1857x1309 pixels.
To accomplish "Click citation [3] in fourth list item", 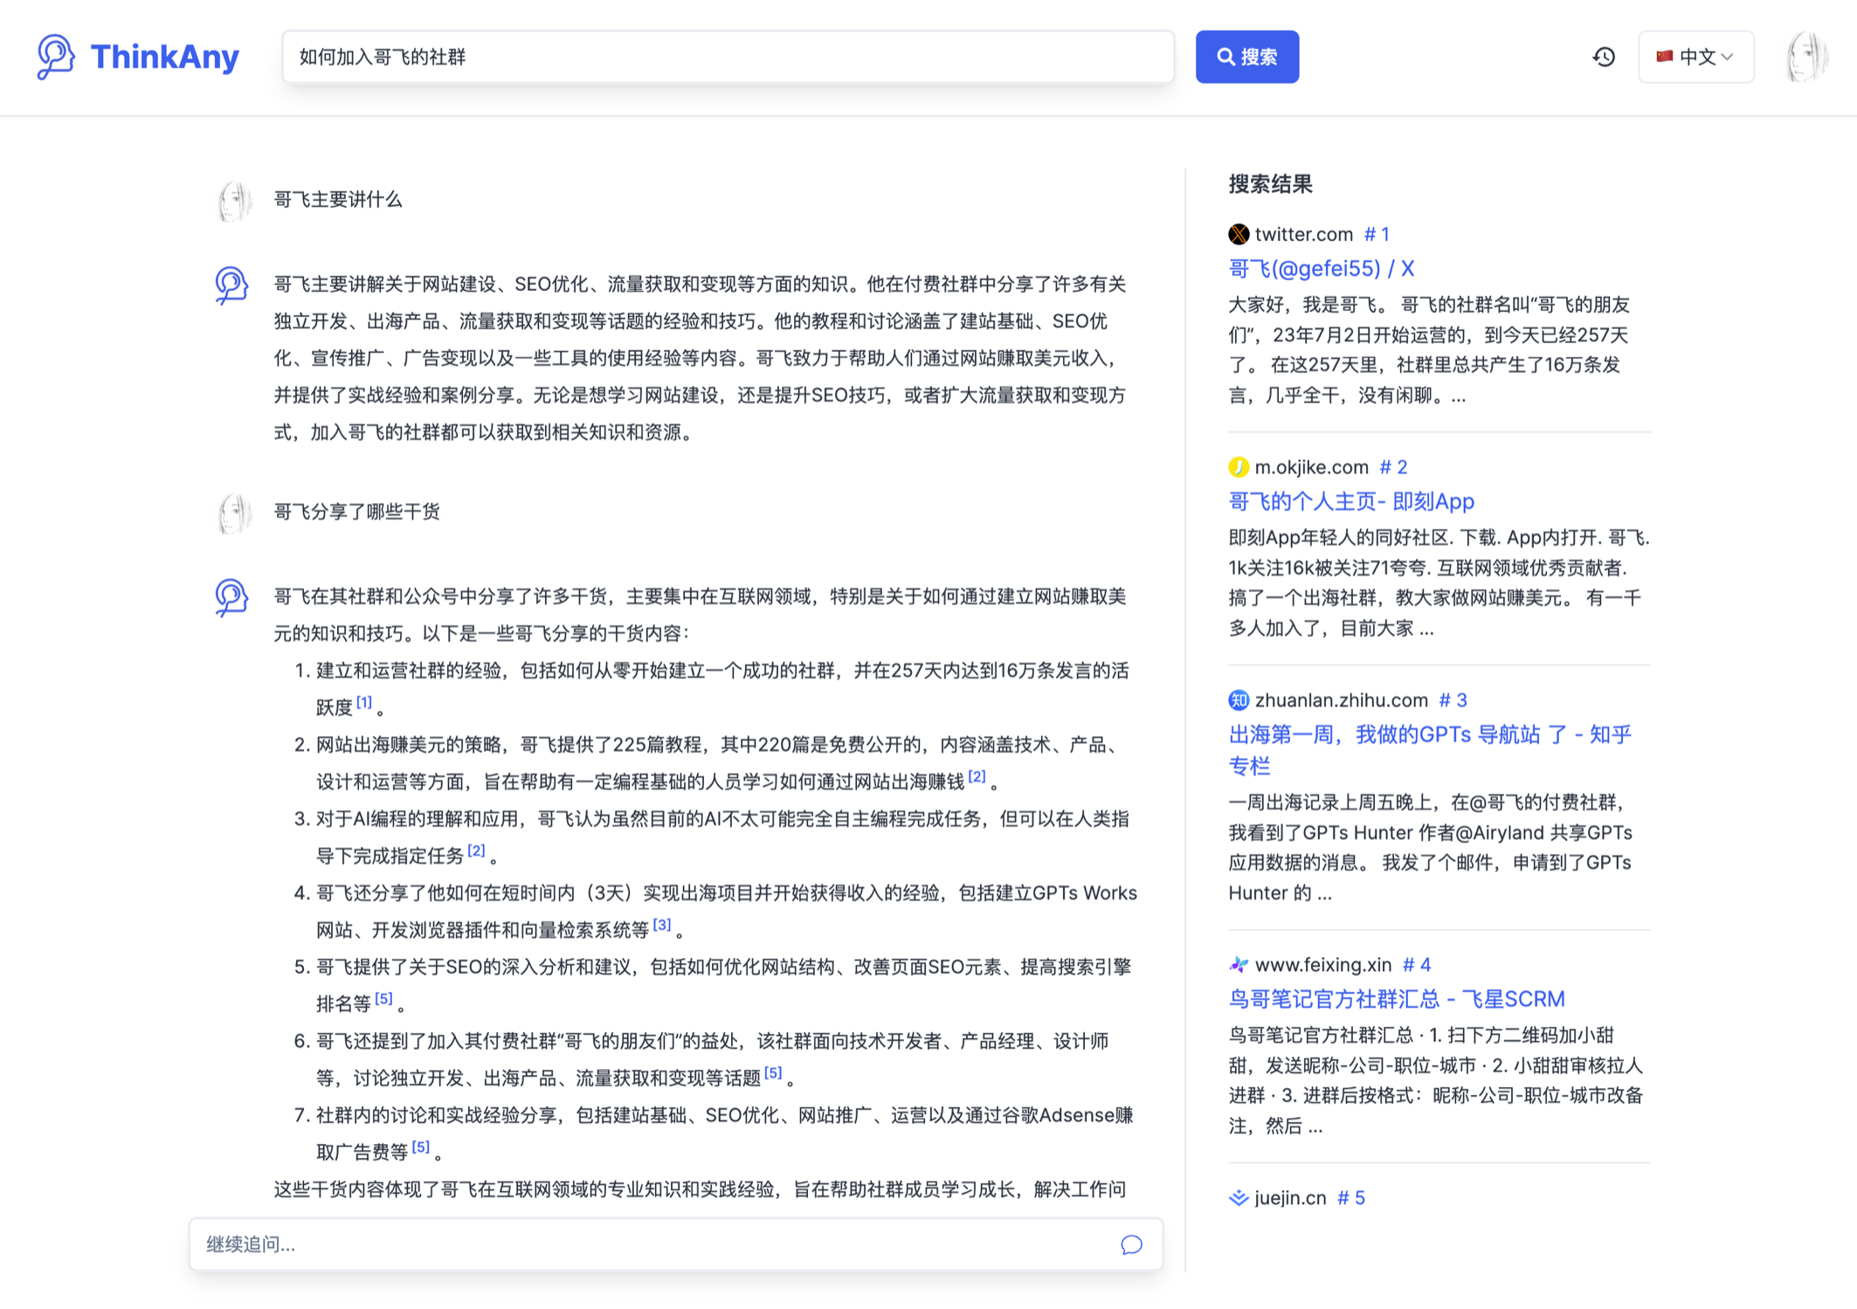I will tap(662, 925).
